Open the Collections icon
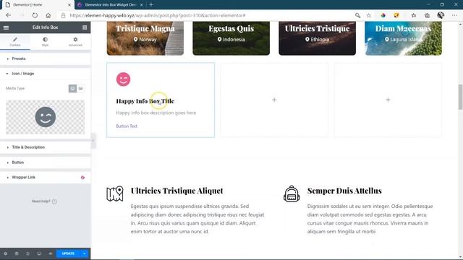This screenshot has height=260, width=463. 427,15
